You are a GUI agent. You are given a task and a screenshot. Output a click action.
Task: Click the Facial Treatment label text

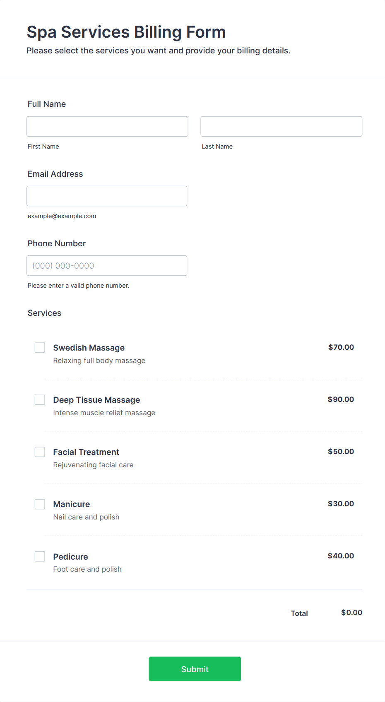coord(86,452)
